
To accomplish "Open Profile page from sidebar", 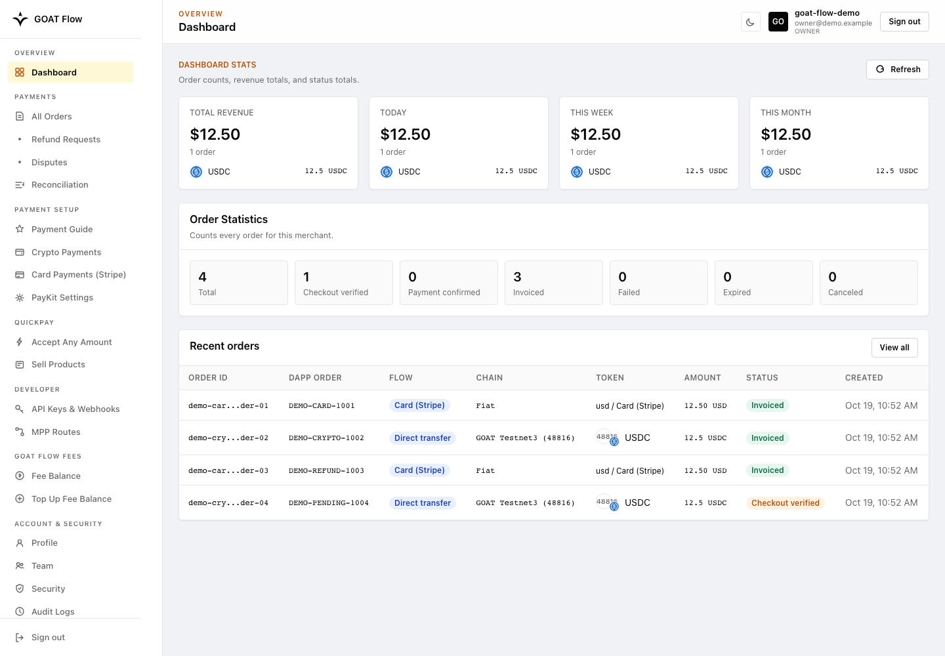I will pyautogui.click(x=45, y=543).
